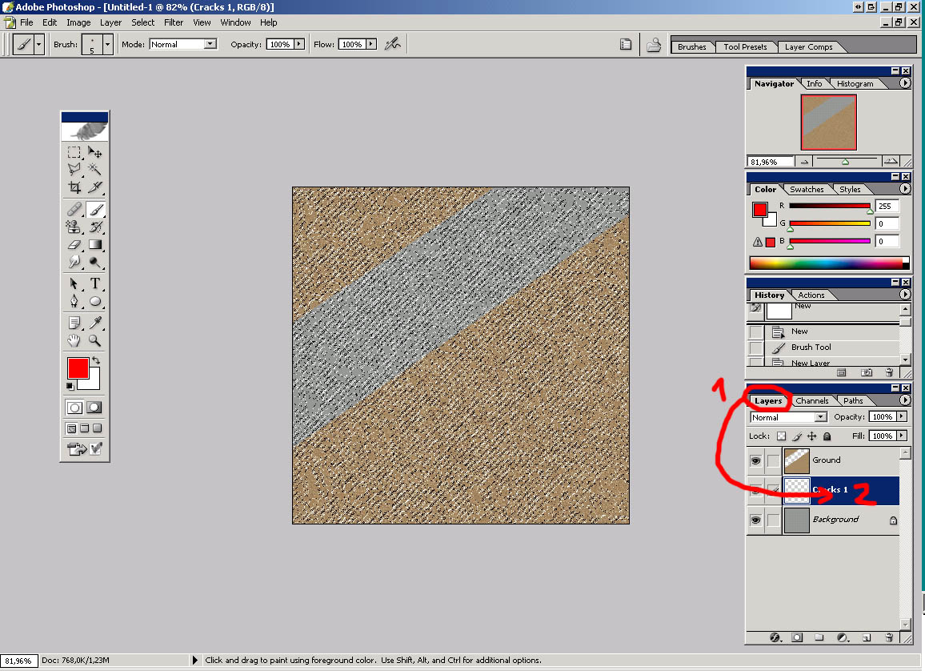Image resolution: width=925 pixels, height=671 pixels.
Task: Select the Magic Wand tool
Action: (x=95, y=169)
